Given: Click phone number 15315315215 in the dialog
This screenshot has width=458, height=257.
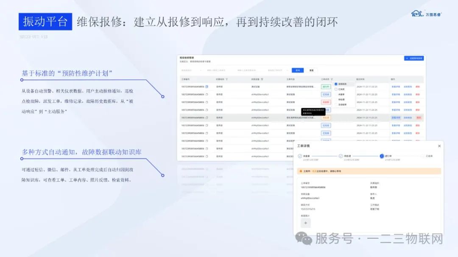Looking at the screenshot, I should pyautogui.click(x=308, y=209).
